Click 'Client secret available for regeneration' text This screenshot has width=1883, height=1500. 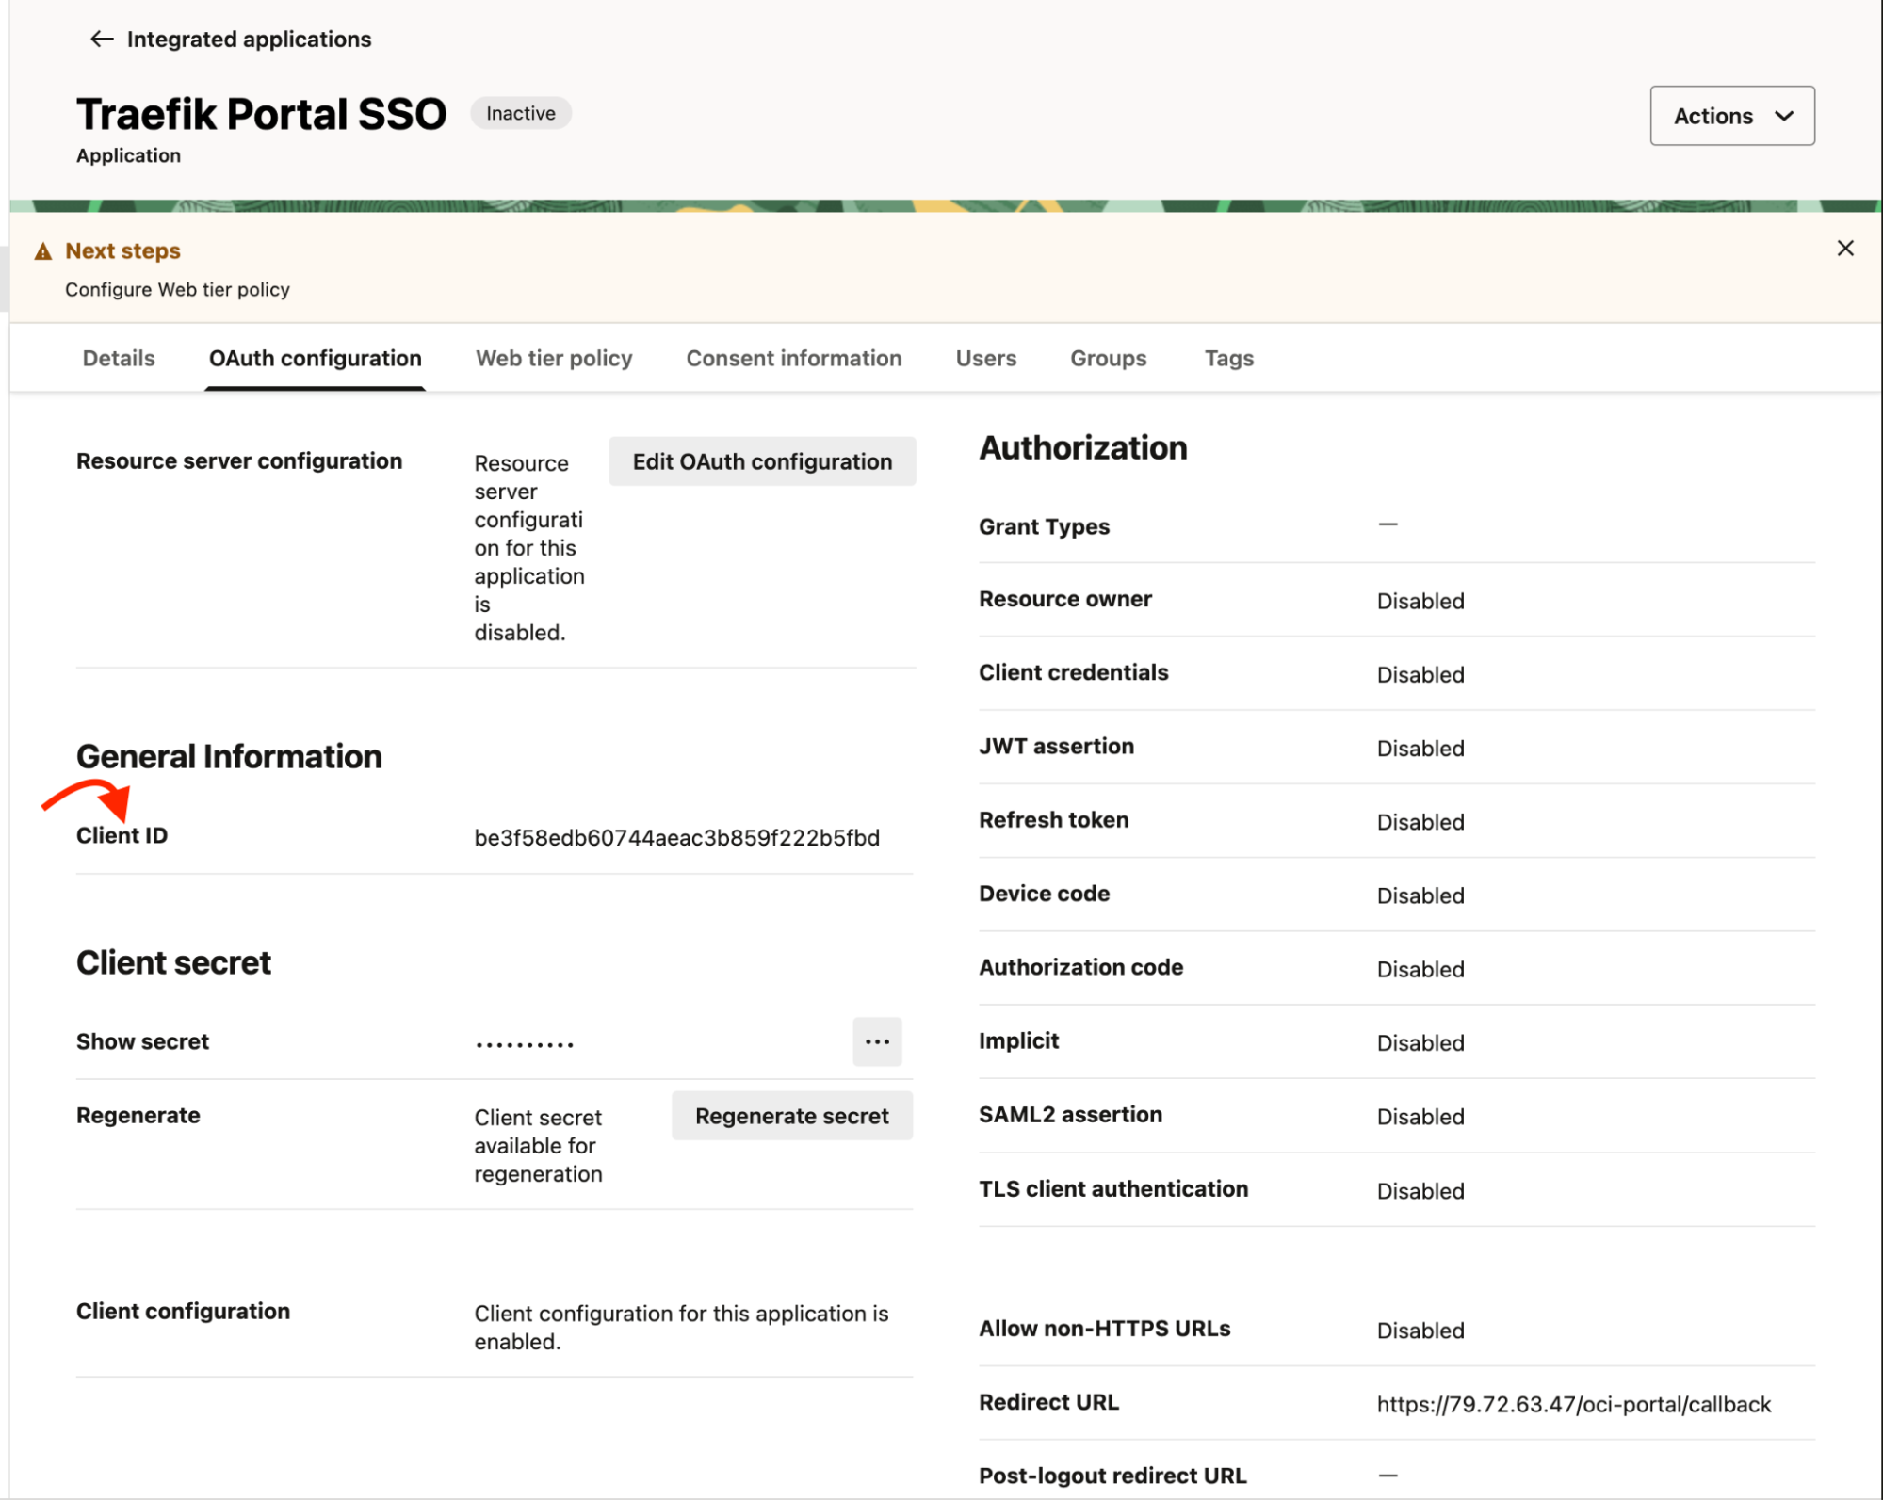pyautogui.click(x=538, y=1145)
